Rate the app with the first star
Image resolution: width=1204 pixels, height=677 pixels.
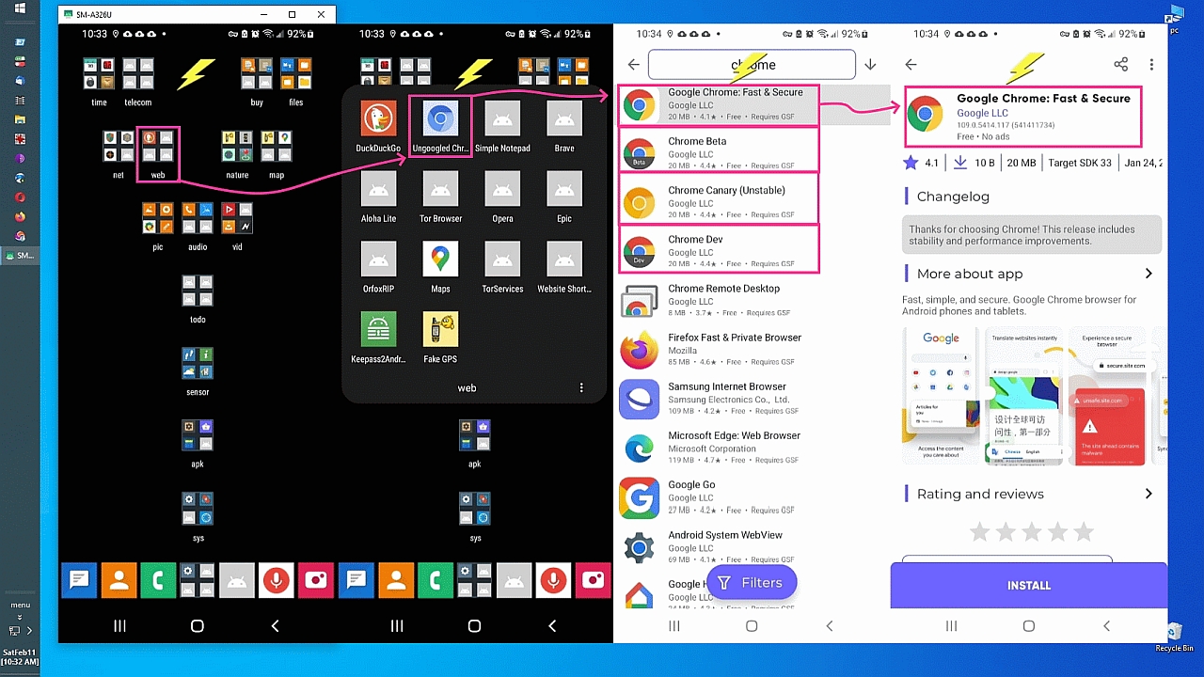979,532
